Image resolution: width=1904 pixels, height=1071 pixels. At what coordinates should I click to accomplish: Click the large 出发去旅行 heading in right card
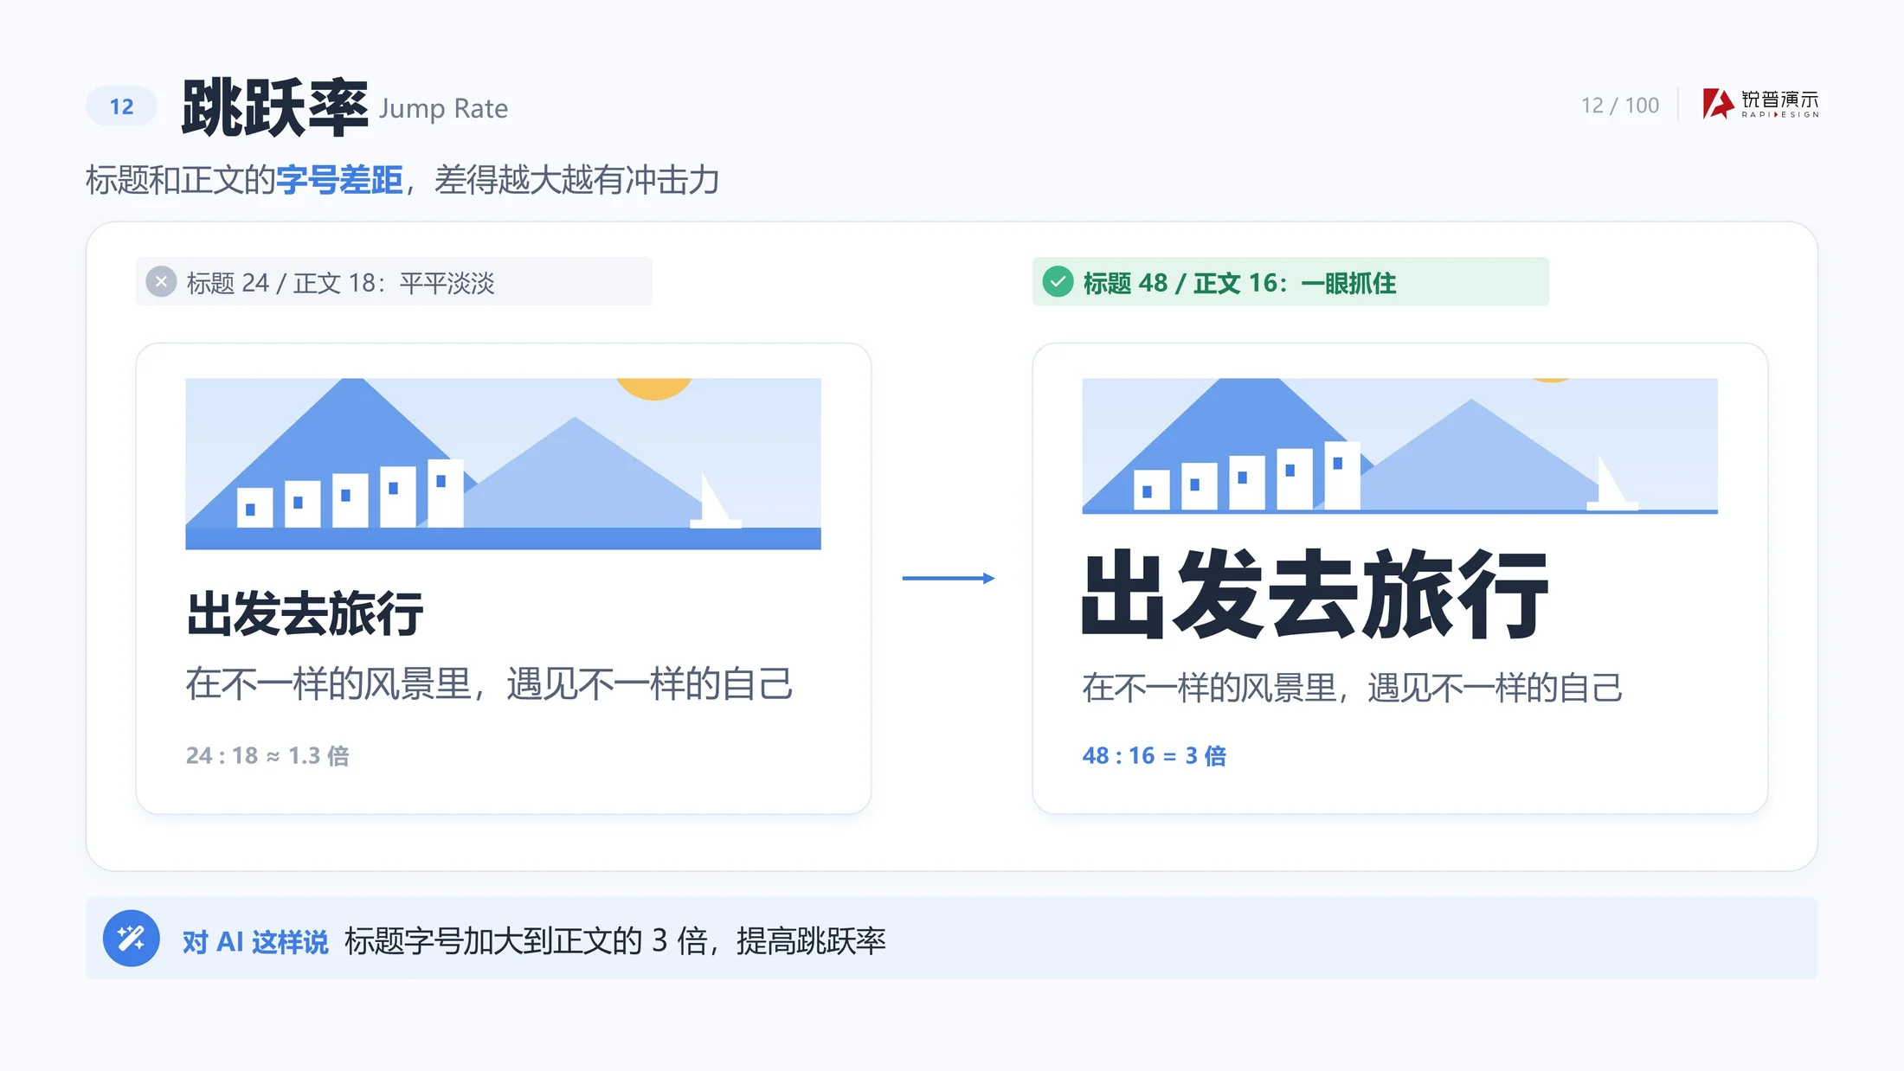[1315, 595]
